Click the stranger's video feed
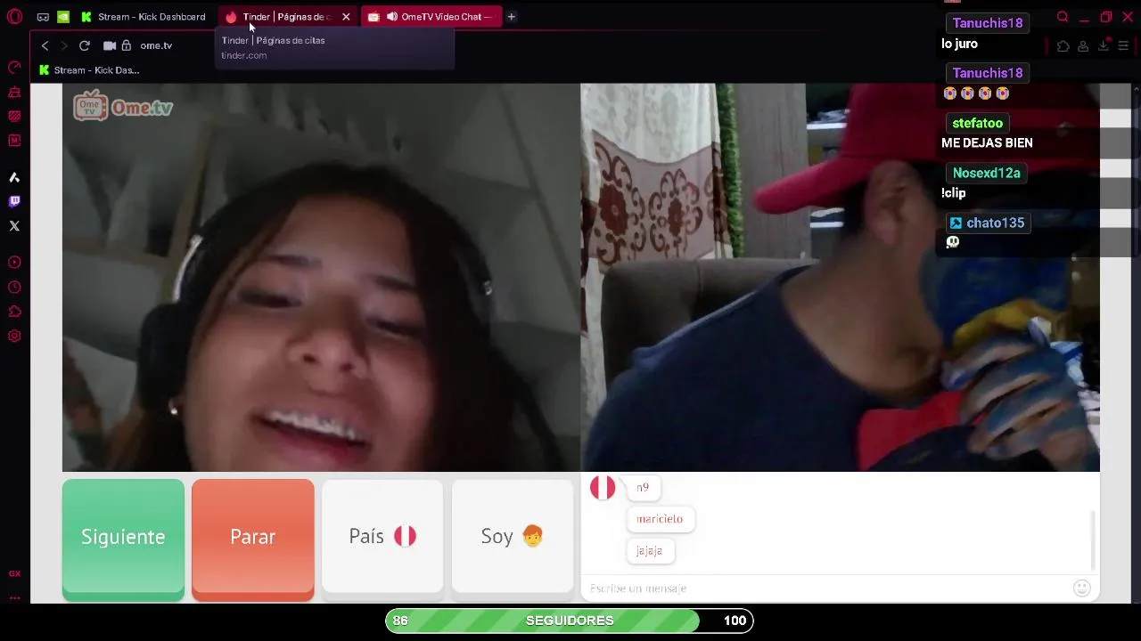The height and width of the screenshot is (641, 1141). click(x=321, y=278)
